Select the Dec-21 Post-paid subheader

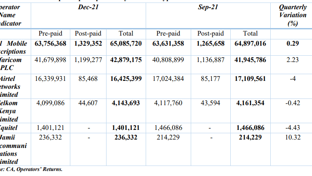(88, 34)
